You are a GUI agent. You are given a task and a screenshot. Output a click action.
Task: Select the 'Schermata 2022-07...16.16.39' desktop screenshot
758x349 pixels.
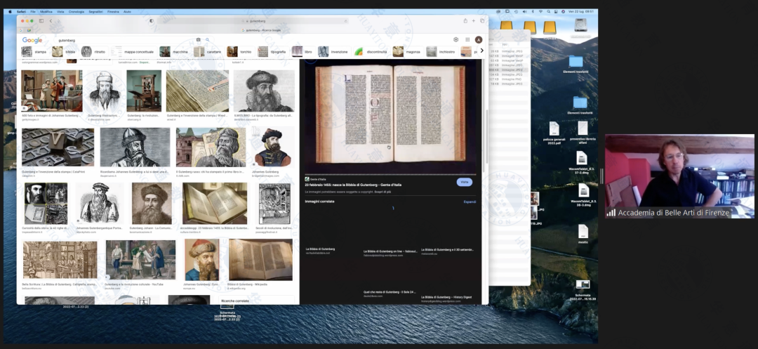(x=582, y=290)
